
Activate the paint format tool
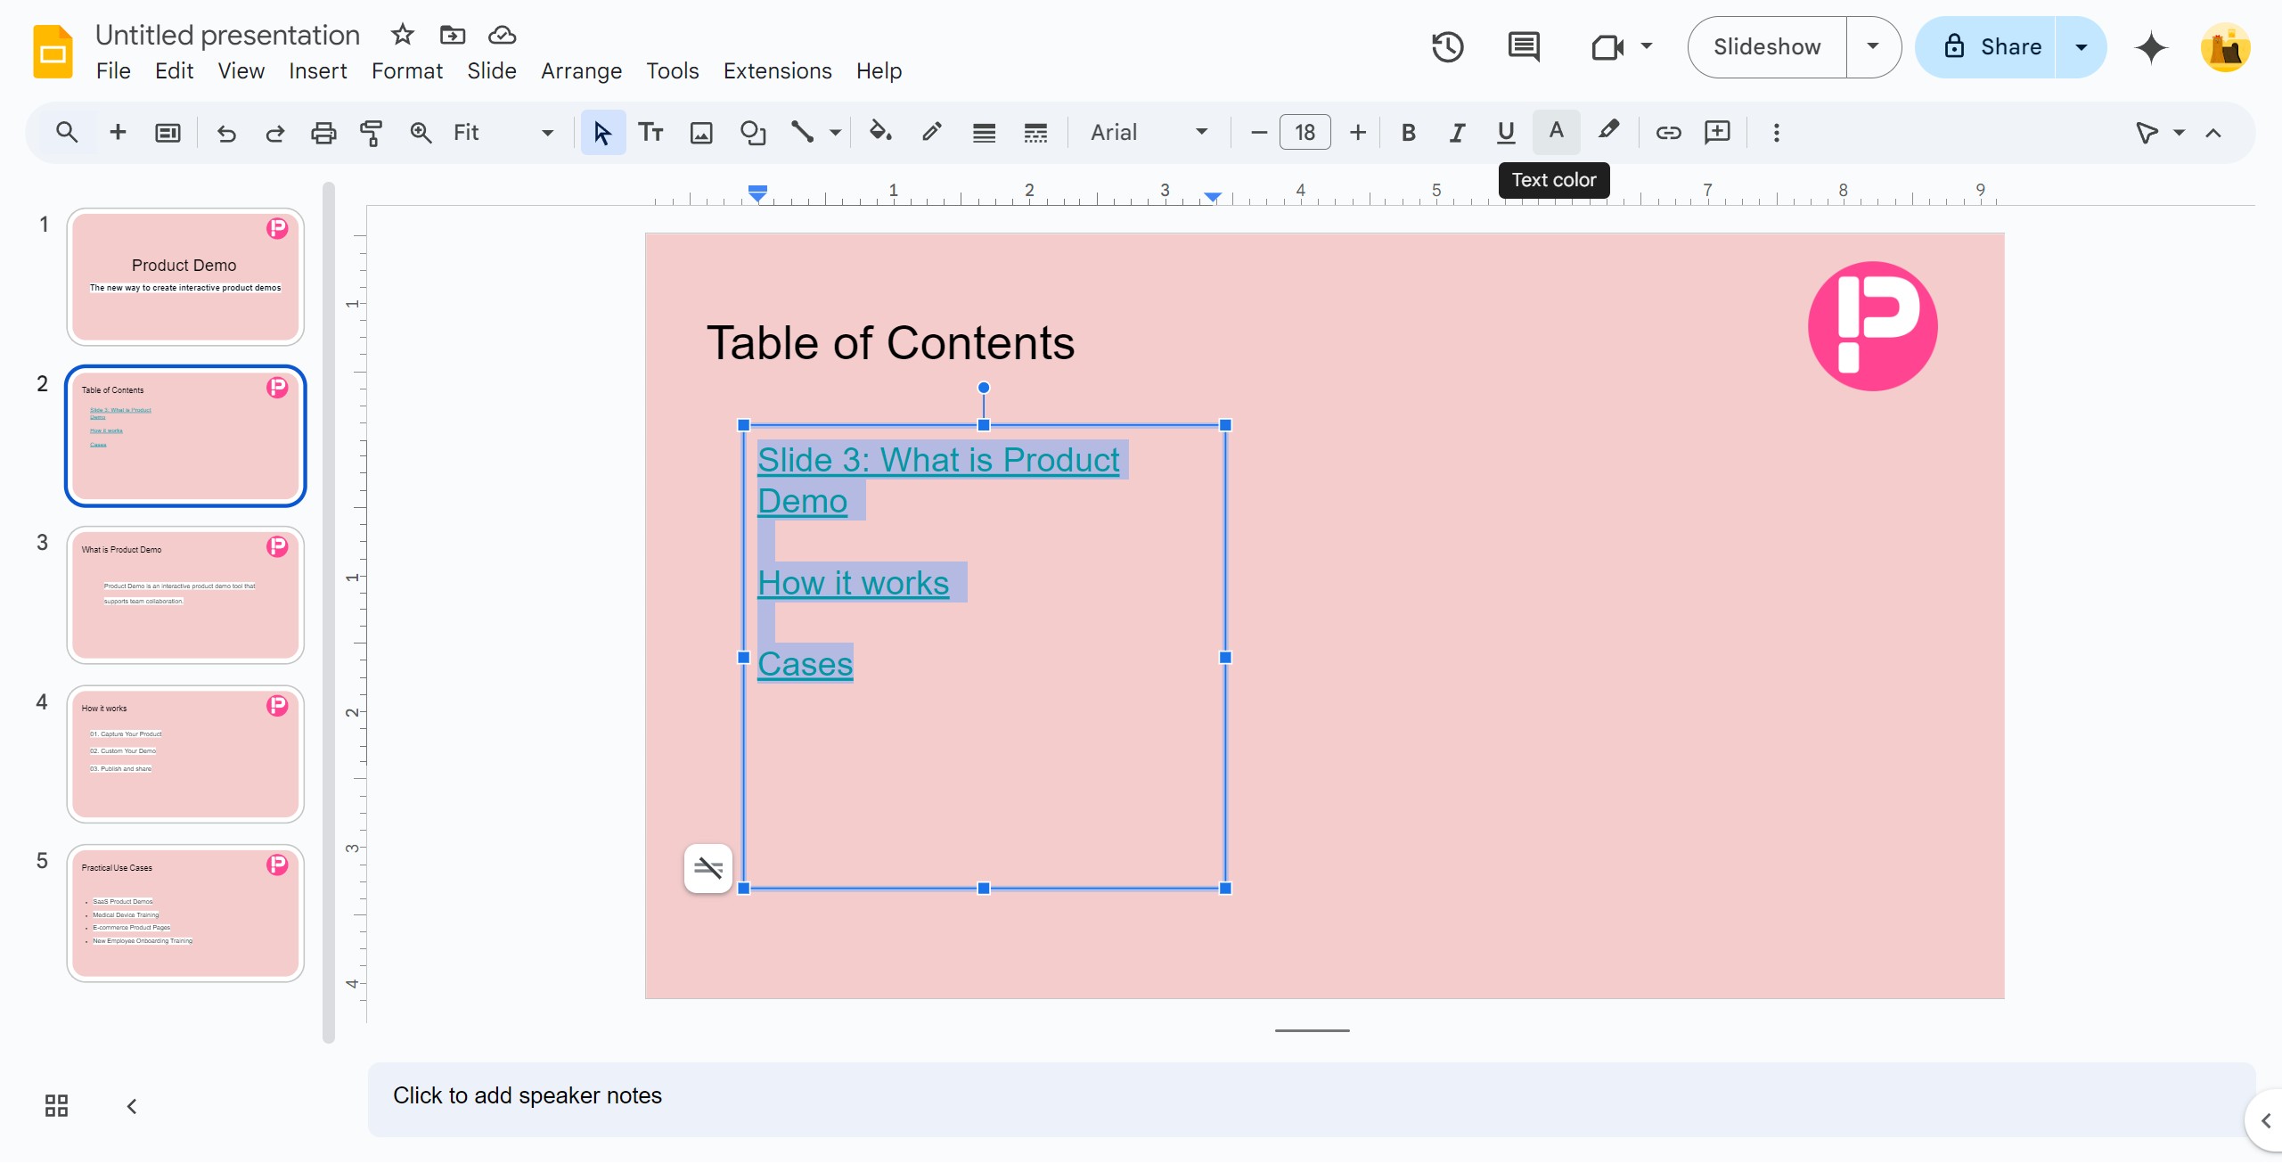[x=371, y=133]
